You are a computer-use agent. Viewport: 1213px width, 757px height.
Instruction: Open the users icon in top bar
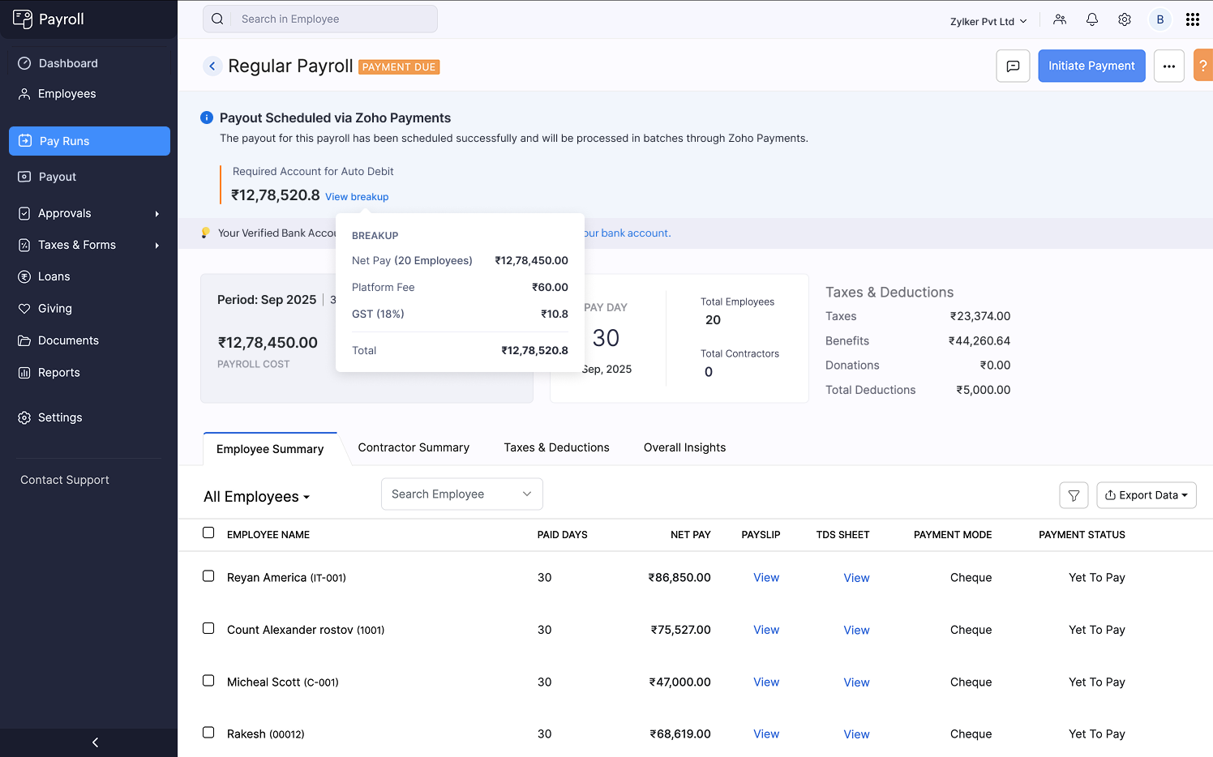click(1060, 19)
